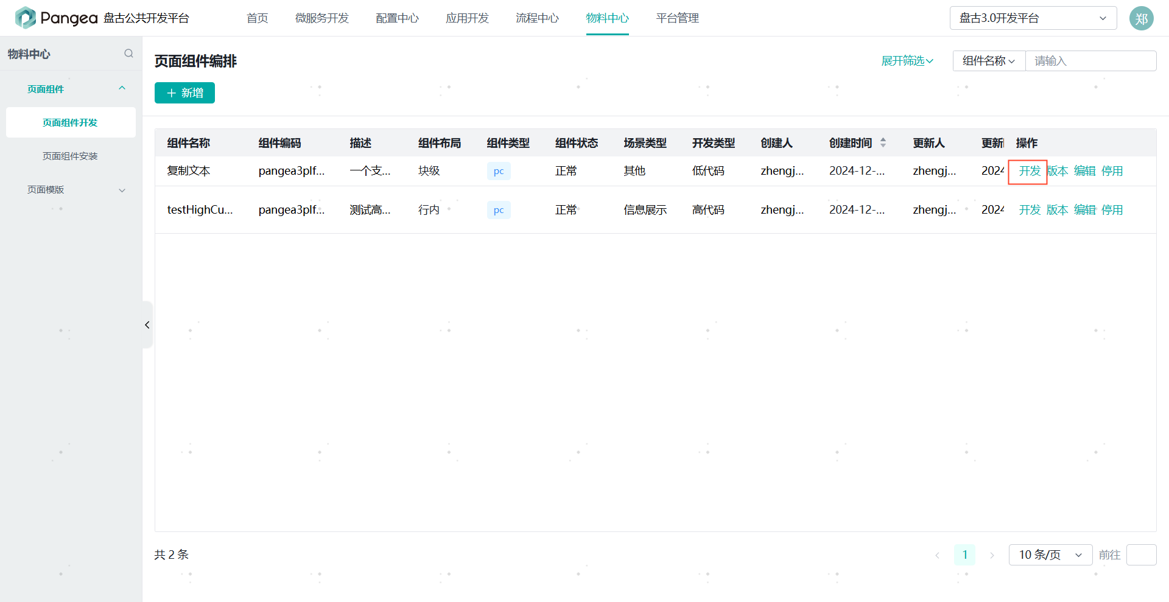Click the user avatar 郑

(1142, 18)
